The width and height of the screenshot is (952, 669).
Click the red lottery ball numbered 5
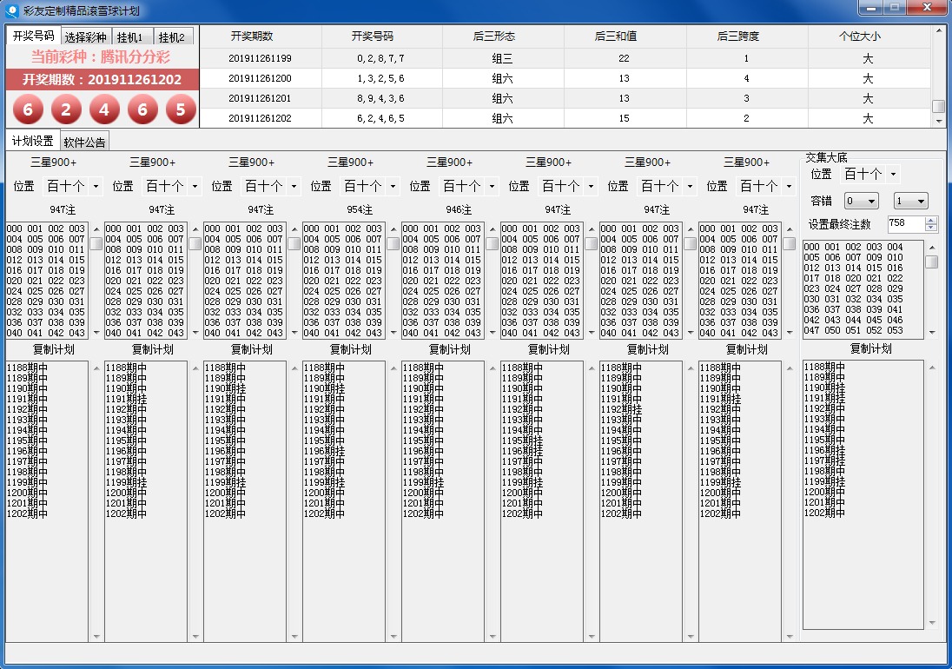point(181,110)
